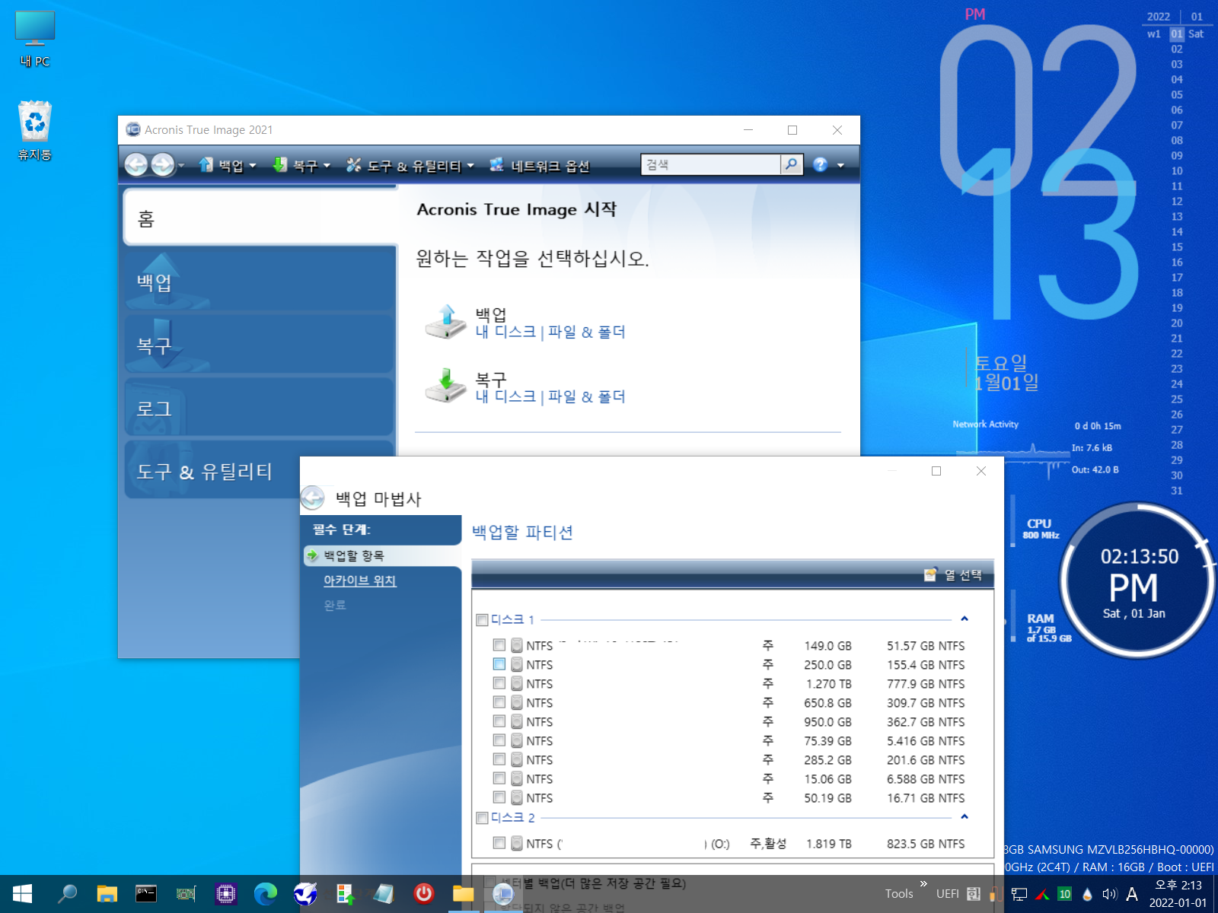Click the backup disk icon on start page
Screen dimensions: 1218x913
(445, 322)
